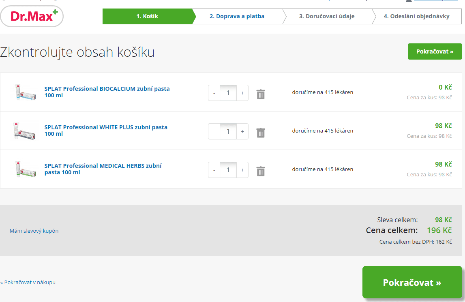
Task: Select the 1. Košík step tab
Action: click(x=147, y=16)
